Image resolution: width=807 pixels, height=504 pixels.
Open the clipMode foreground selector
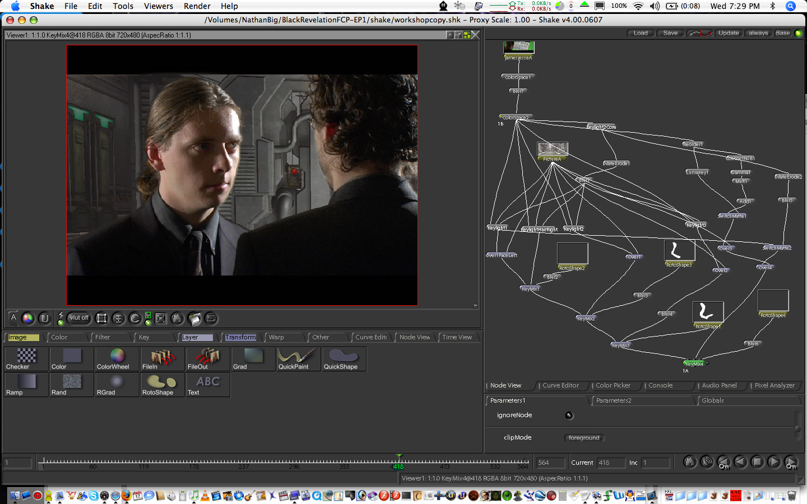tap(584, 438)
